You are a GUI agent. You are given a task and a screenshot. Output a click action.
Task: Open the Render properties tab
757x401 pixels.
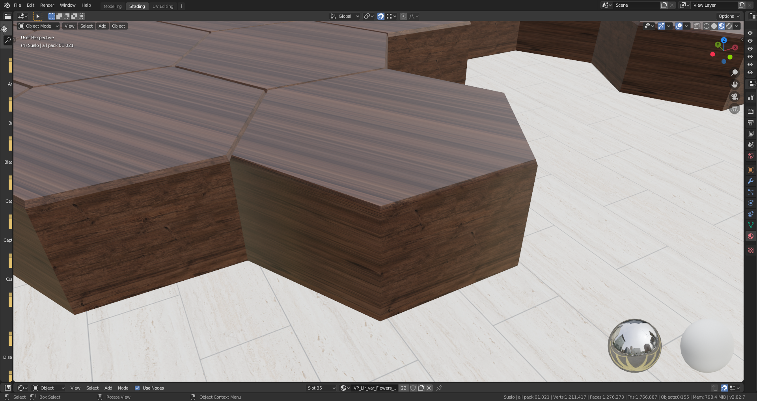coord(751,112)
